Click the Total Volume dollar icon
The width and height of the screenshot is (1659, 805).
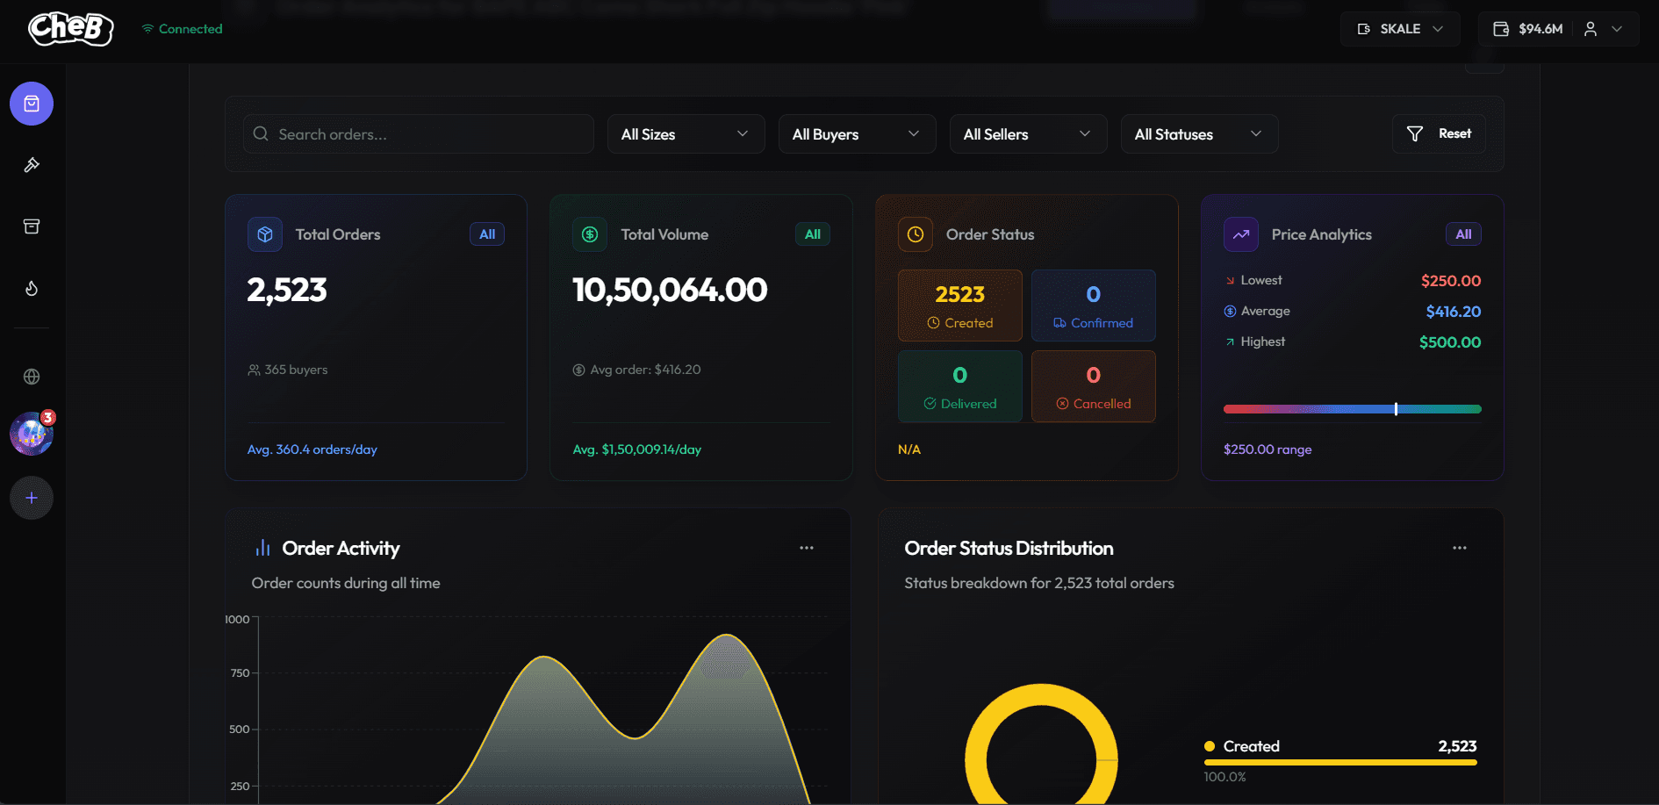tap(590, 234)
